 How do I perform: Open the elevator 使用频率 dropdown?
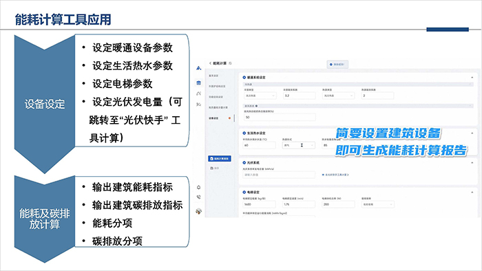378,204
